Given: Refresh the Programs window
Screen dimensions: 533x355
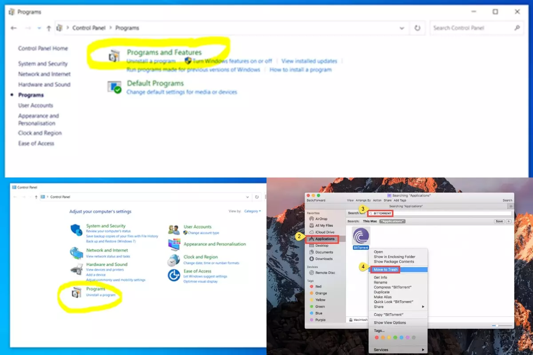Looking at the screenshot, I should click(417, 28).
